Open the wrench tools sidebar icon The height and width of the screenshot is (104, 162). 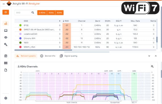pyautogui.click(x=6, y=44)
